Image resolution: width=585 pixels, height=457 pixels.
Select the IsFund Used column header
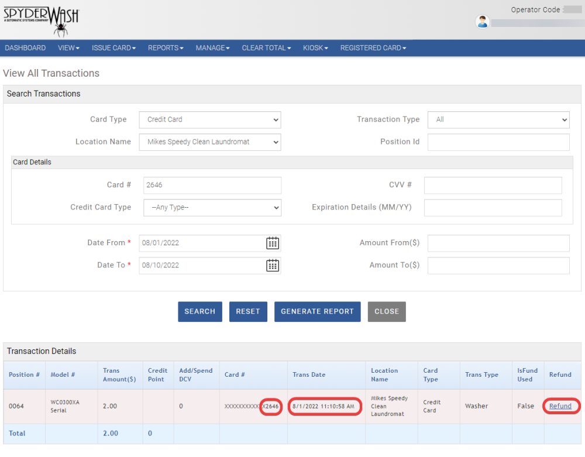click(x=527, y=375)
